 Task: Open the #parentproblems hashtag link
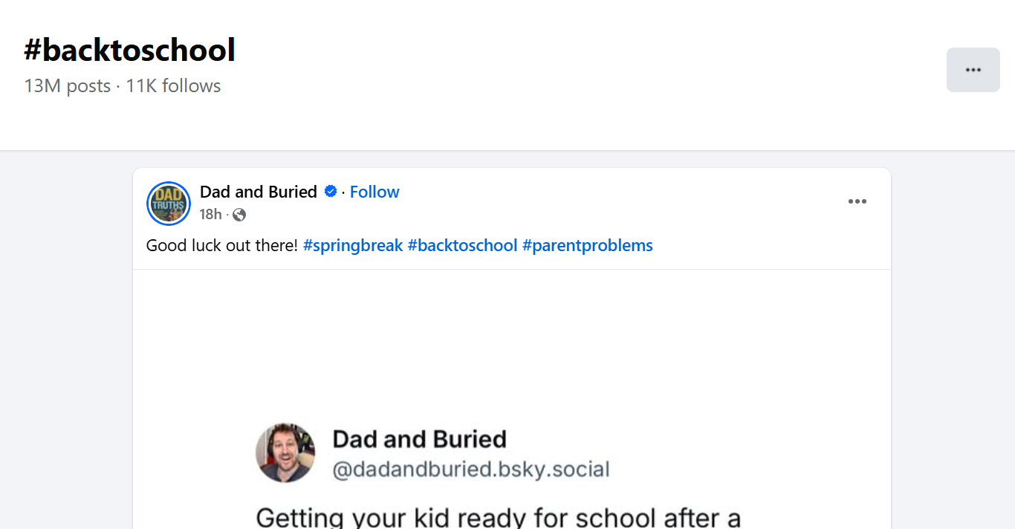click(x=588, y=245)
